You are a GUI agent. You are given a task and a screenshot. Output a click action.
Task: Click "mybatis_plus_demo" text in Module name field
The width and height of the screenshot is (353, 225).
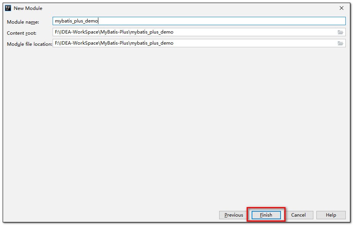click(x=76, y=21)
